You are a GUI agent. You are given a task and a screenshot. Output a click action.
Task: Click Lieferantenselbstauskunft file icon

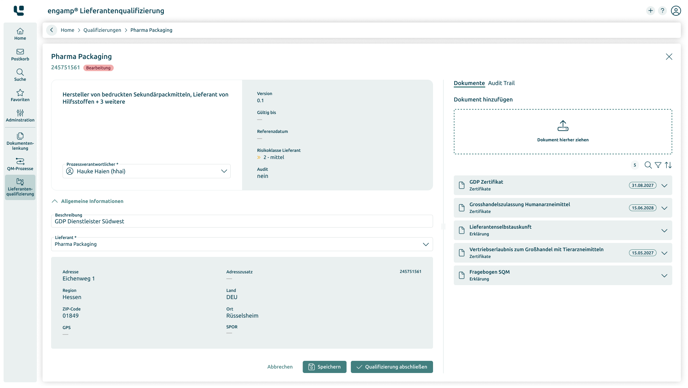pyautogui.click(x=462, y=230)
